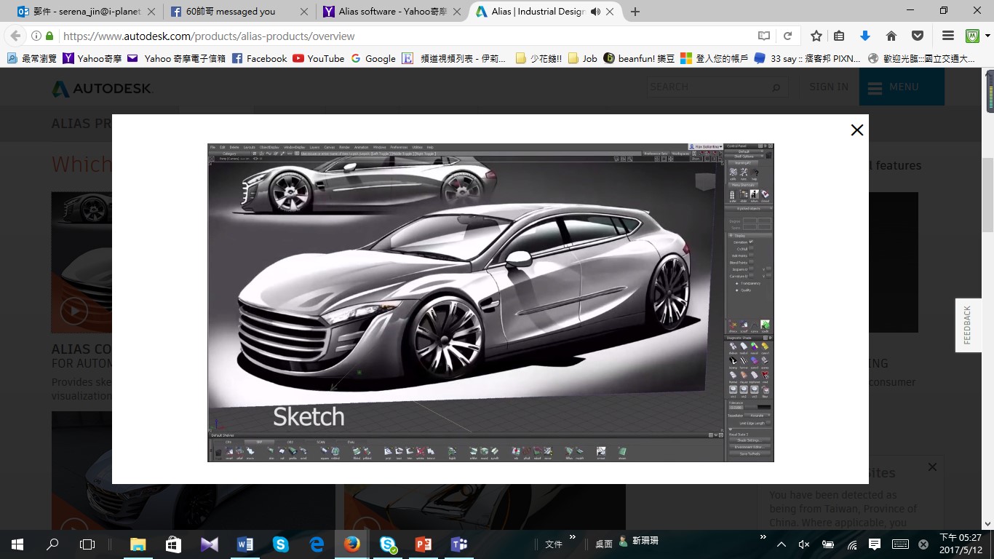
Task: Expand the 文件 toolbar overflow chevron
Action: coord(573,537)
